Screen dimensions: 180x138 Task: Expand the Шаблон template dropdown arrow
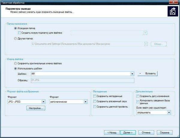tap(132, 74)
